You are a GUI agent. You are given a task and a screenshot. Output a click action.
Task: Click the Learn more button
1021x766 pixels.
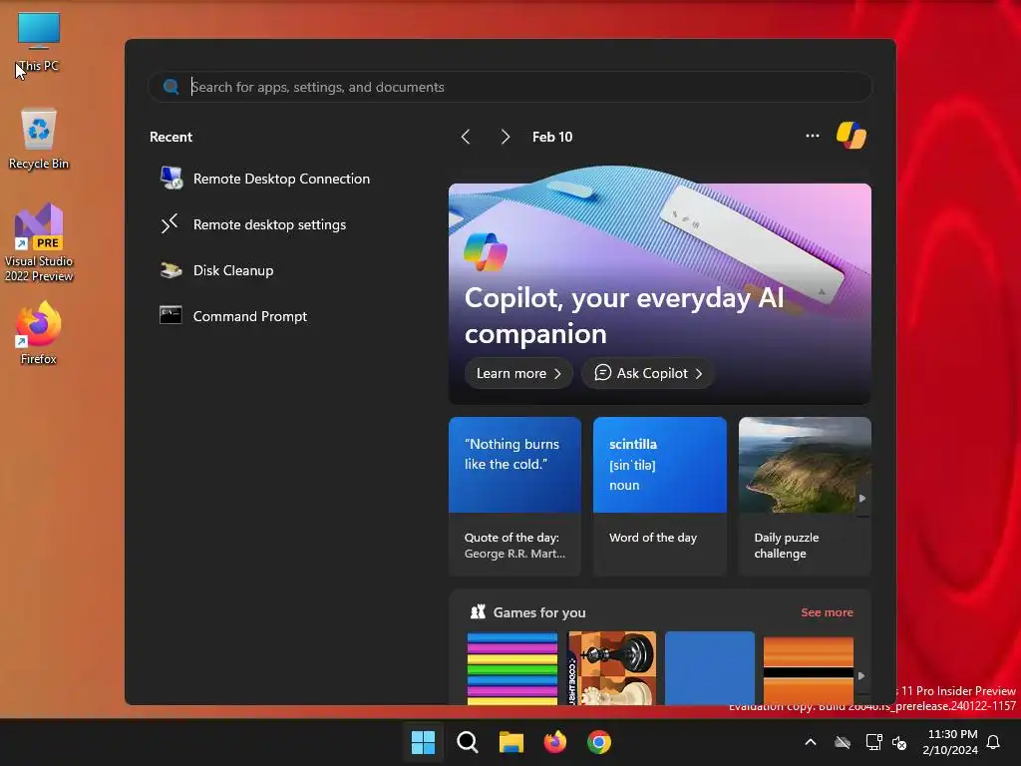518,373
